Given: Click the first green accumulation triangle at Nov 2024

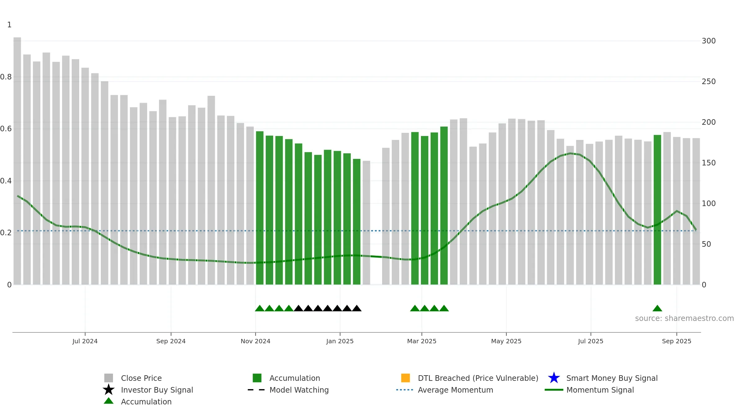Looking at the screenshot, I should (260, 308).
